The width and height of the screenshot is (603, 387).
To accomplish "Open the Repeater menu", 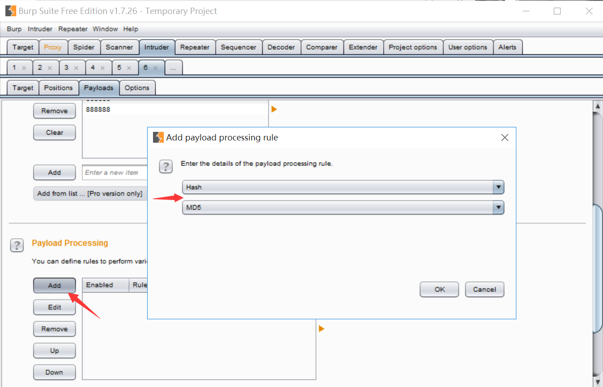I will (73, 29).
